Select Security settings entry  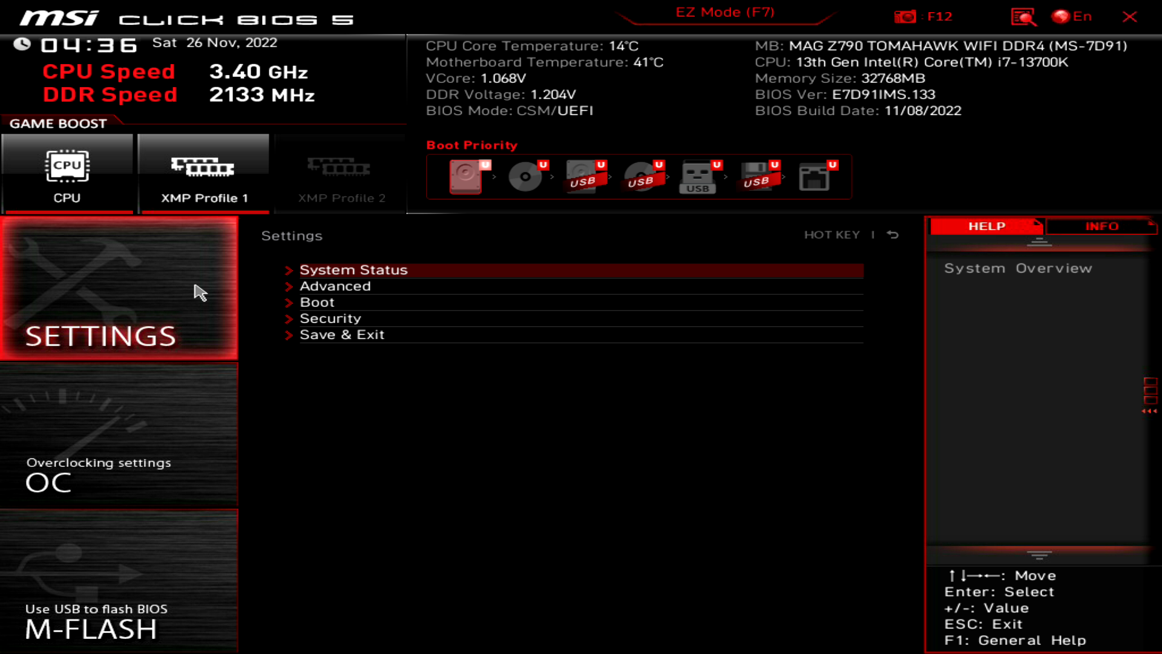coord(330,318)
